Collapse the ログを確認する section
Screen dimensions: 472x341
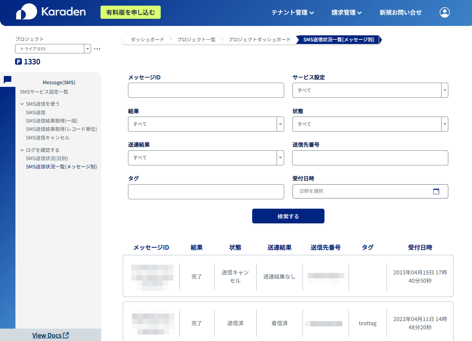tap(23, 150)
